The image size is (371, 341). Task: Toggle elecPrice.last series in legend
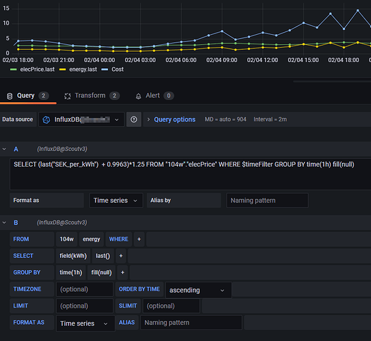point(32,70)
